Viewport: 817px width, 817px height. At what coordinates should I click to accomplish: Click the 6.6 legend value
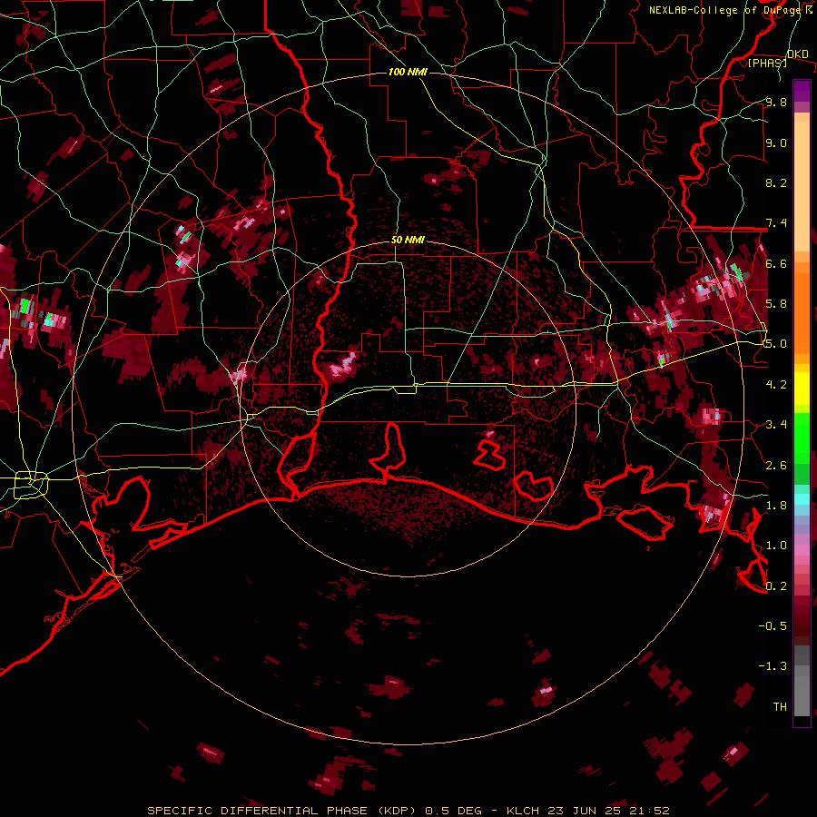click(776, 263)
